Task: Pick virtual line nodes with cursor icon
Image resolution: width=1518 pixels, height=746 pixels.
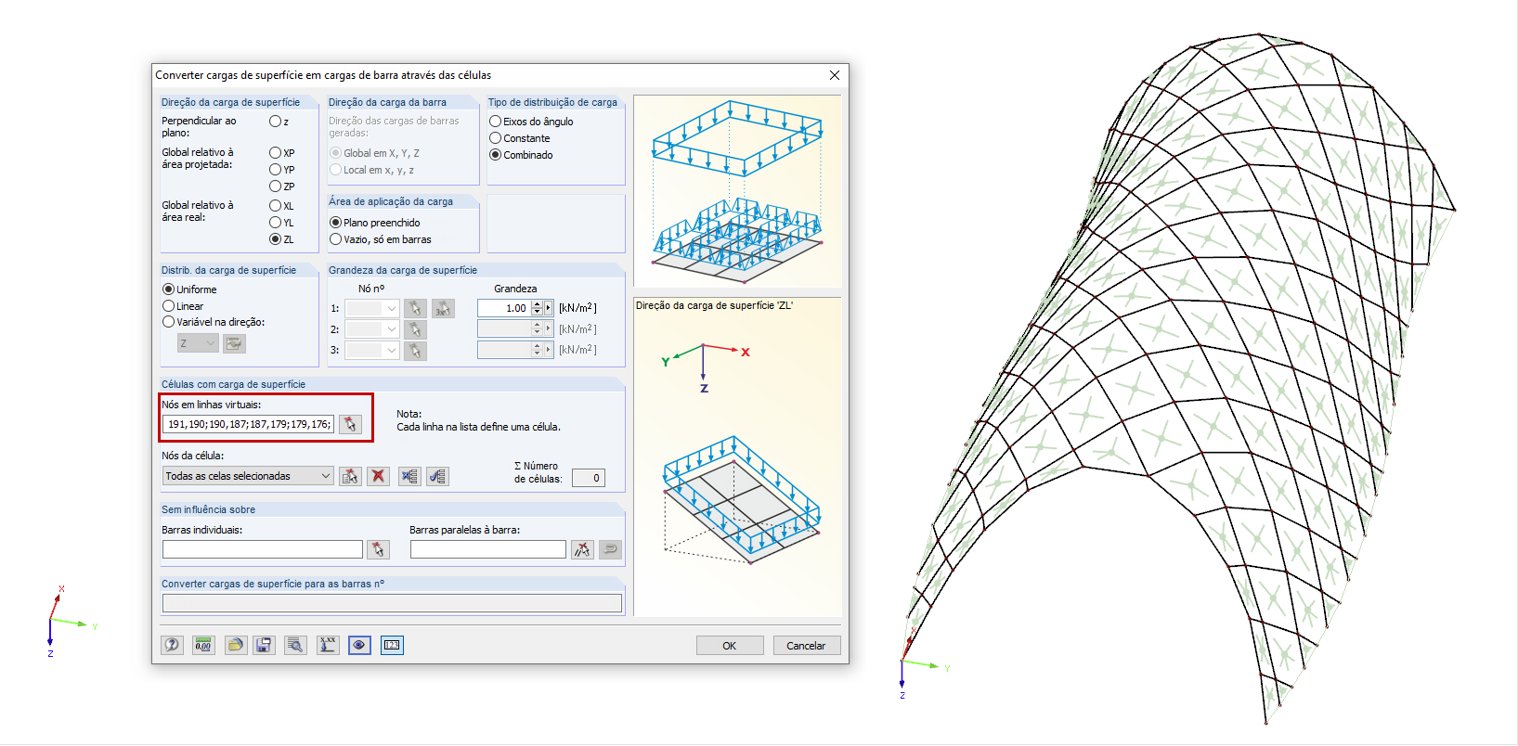Action: pos(350,424)
